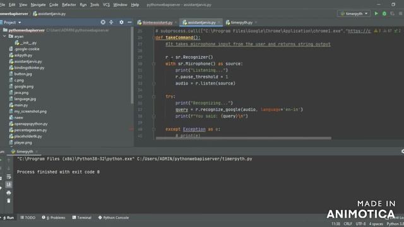Click the editor horizontal scrollbar

pyautogui.click(x=244, y=138)
